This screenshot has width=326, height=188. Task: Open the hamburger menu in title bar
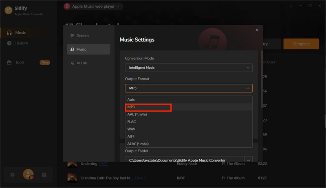(291, 6)
